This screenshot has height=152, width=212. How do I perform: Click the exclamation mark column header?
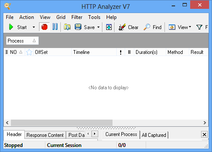120,52
